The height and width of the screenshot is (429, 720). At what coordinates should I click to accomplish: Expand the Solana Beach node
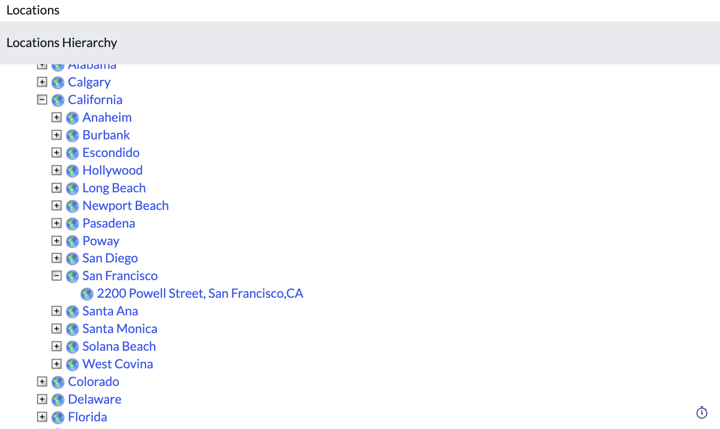57,346
